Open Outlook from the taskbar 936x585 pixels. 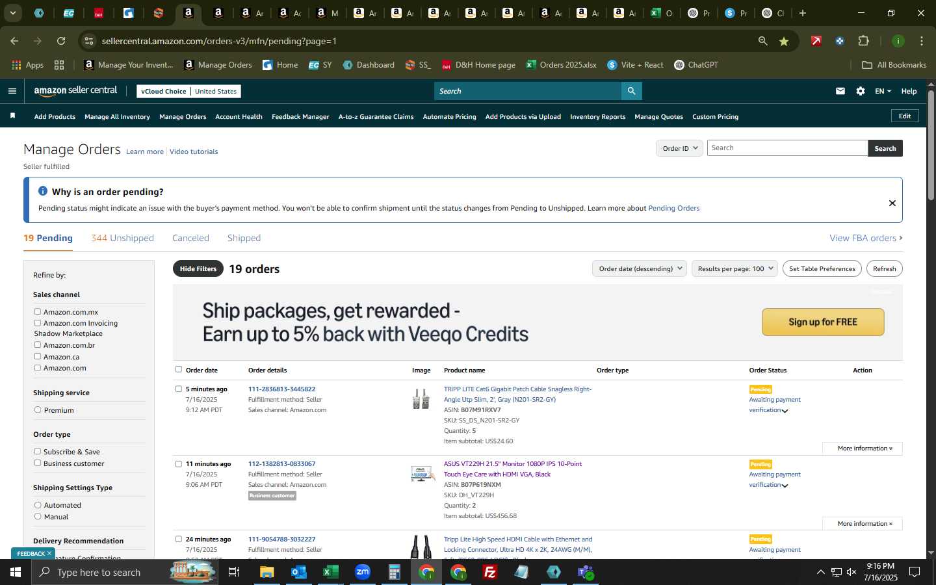coord(299,572)
